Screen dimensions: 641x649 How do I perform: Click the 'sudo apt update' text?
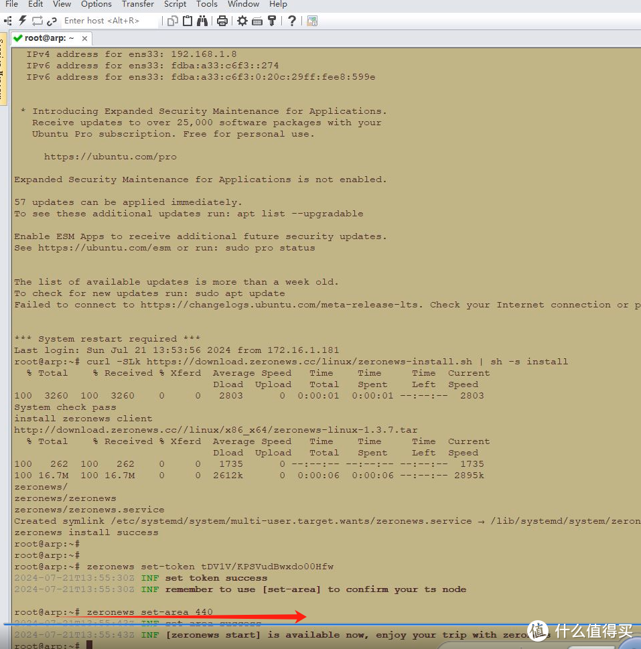[x=240, y=293]
